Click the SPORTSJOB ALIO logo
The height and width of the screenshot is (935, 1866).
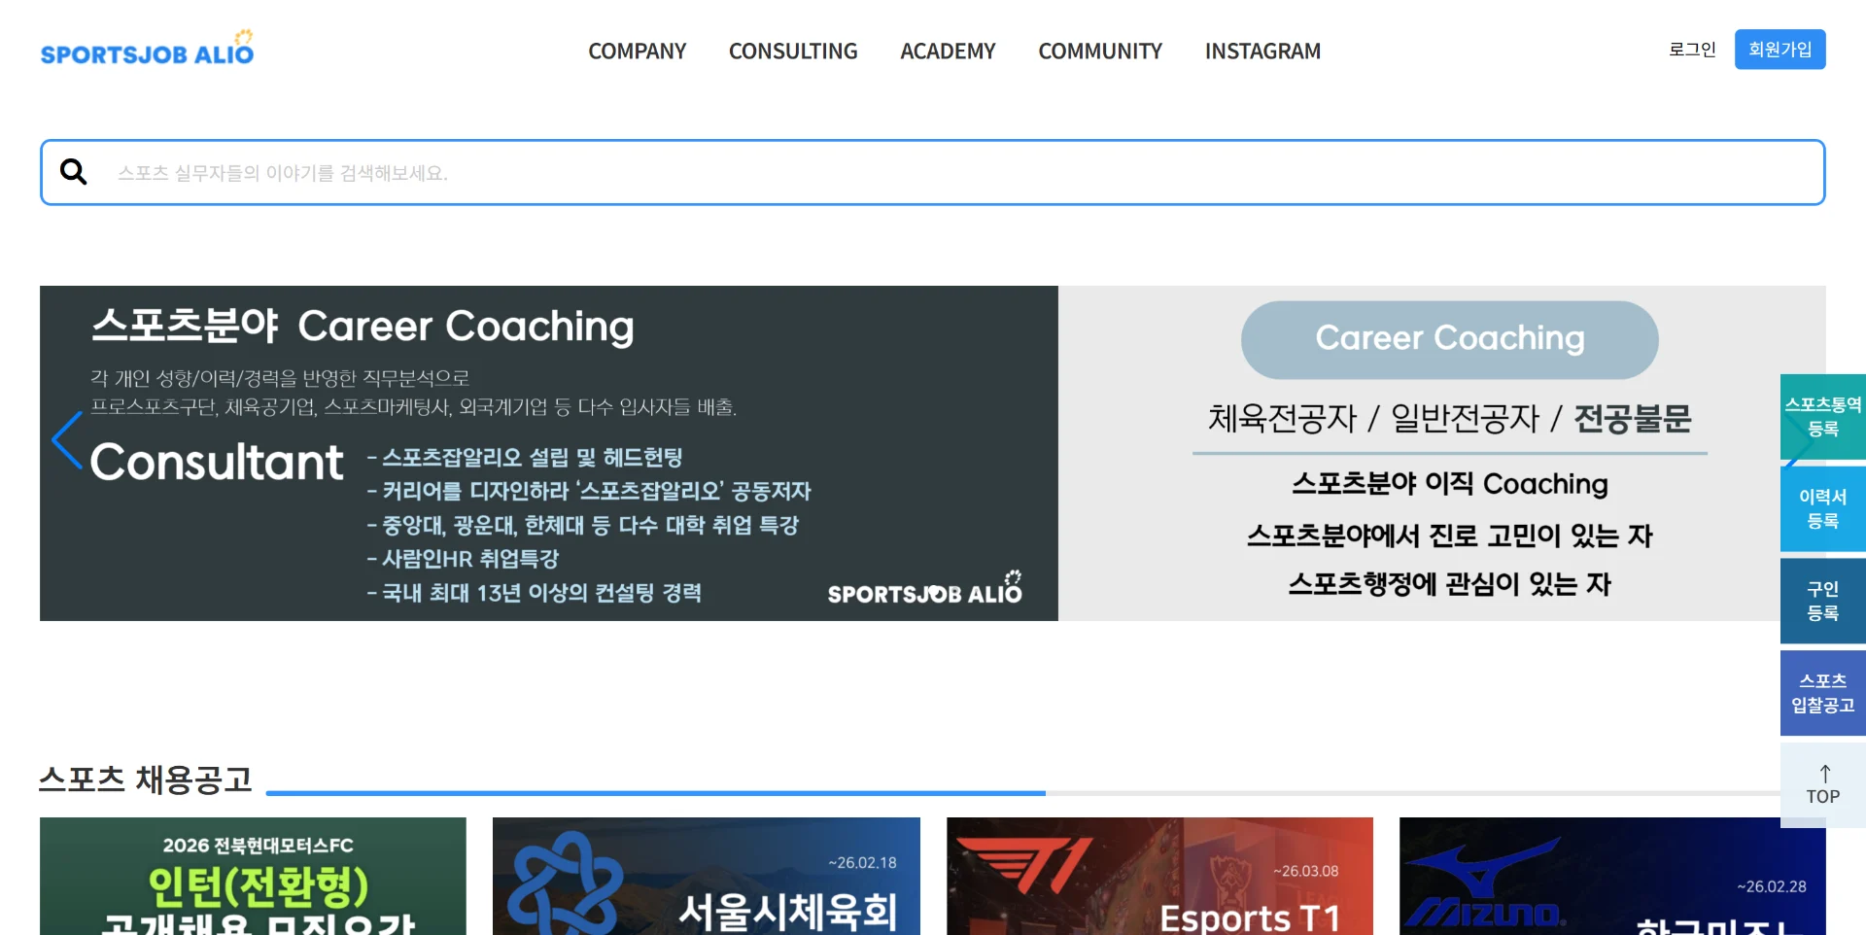point(147,49)
